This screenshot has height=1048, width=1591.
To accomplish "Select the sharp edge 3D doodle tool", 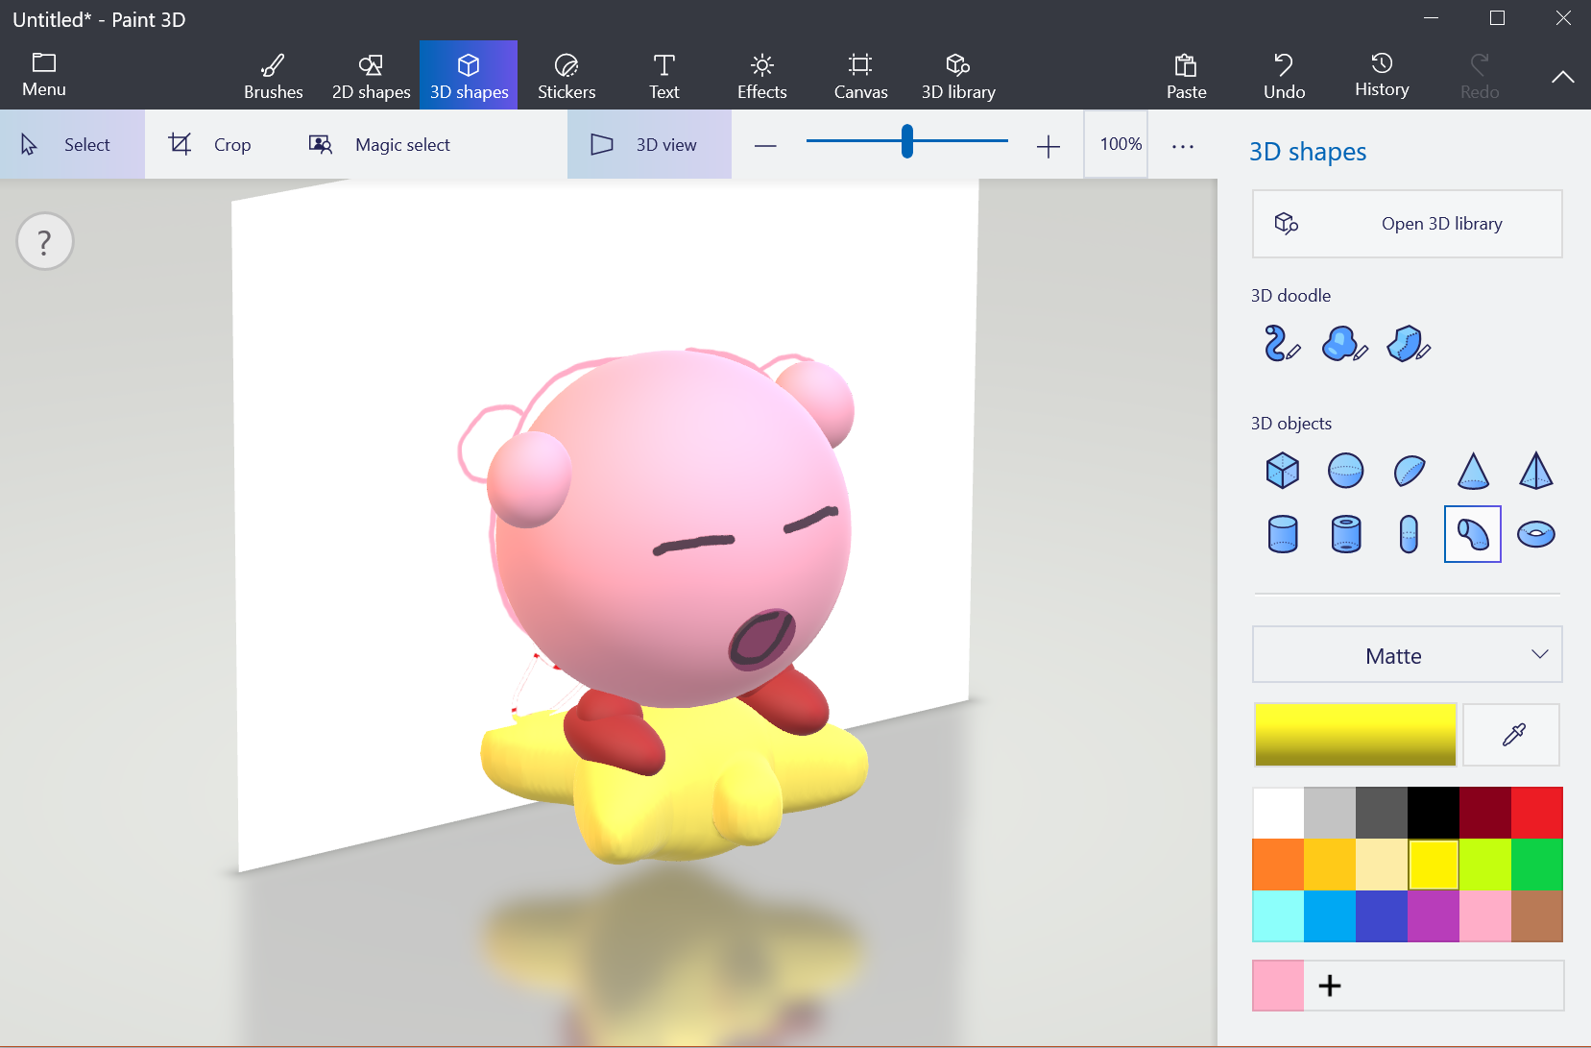I will point(1409,343).
